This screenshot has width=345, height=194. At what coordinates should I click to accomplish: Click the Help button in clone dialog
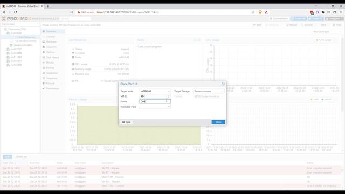(x=127, y=122)
